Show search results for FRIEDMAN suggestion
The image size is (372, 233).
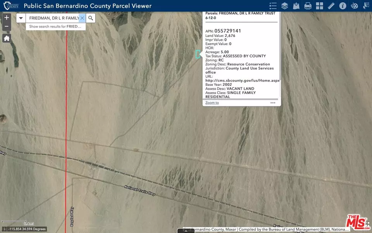pyautogui.click(x=55, y=26)
